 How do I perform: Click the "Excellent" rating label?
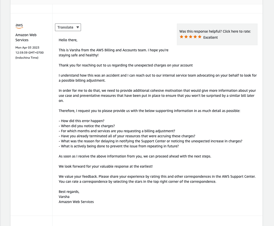click(210, 37)
